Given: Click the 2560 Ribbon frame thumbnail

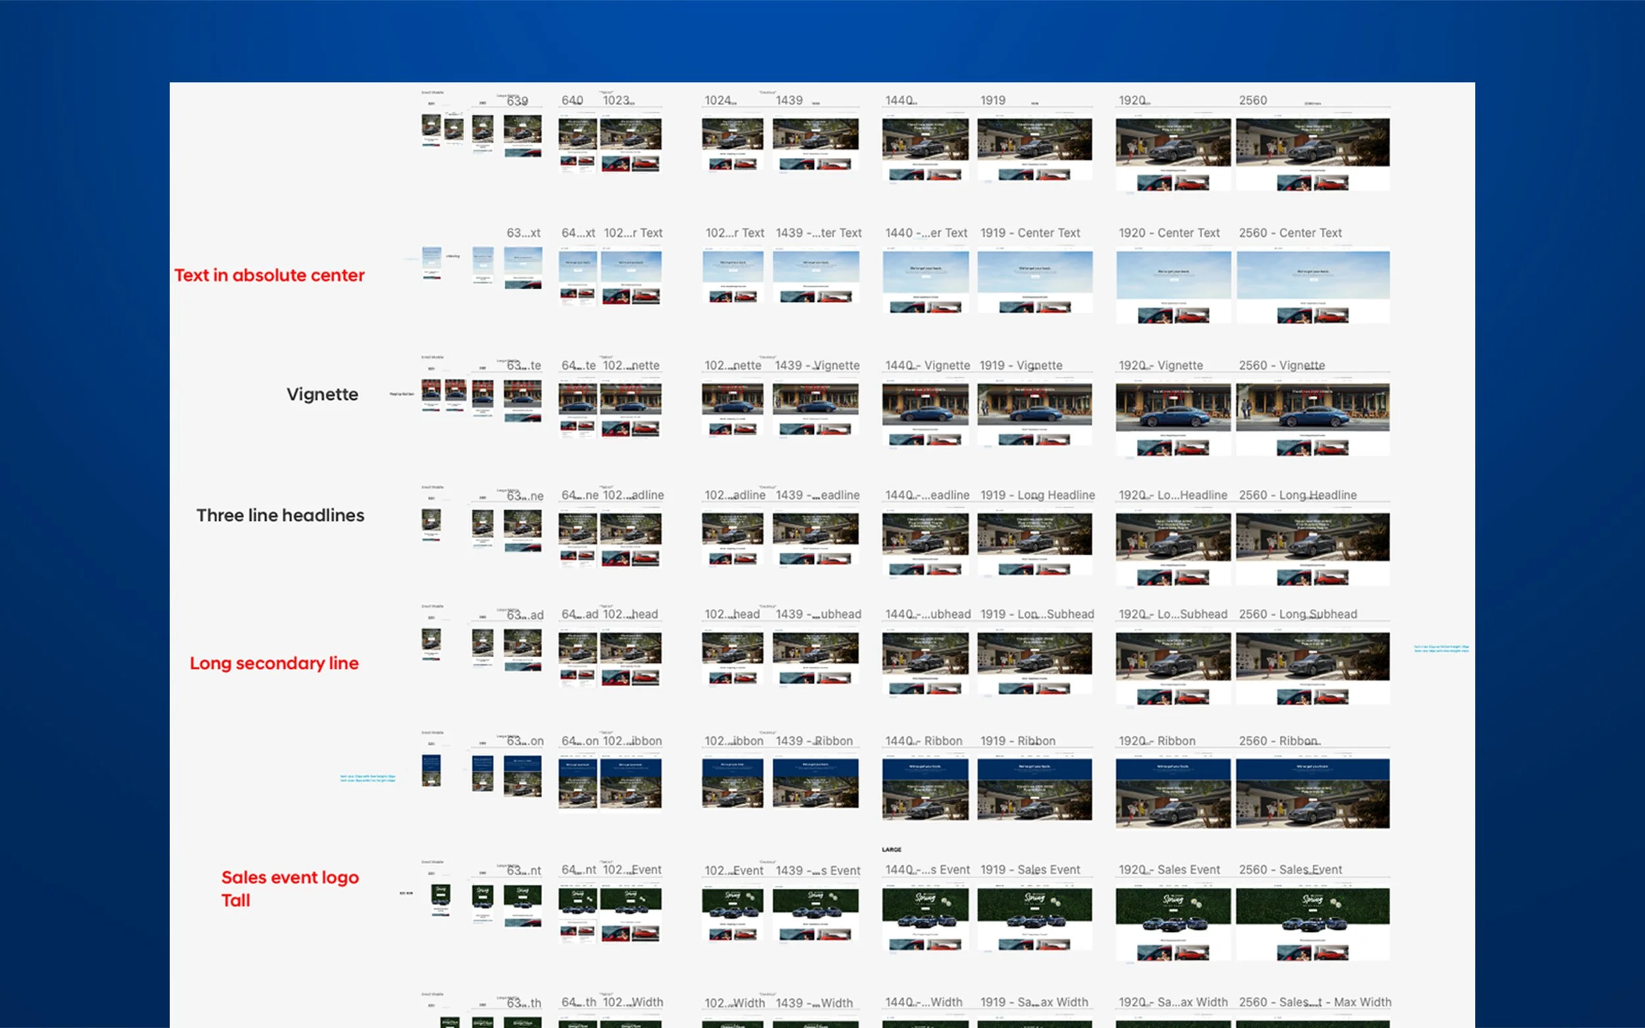Looking at the screenshot, I should coord(1313,793).
